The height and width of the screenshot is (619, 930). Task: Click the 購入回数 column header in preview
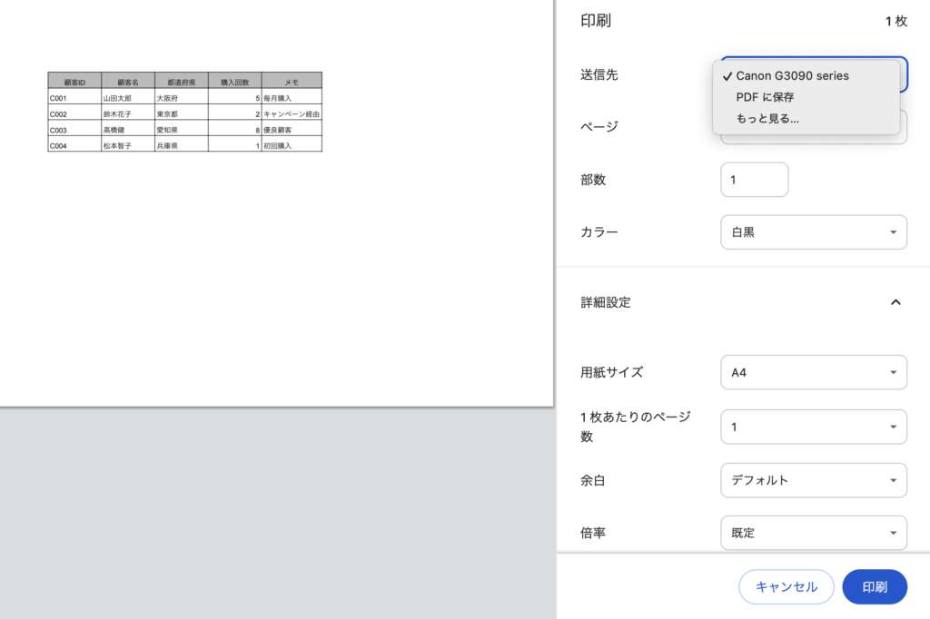click(234, 82)
